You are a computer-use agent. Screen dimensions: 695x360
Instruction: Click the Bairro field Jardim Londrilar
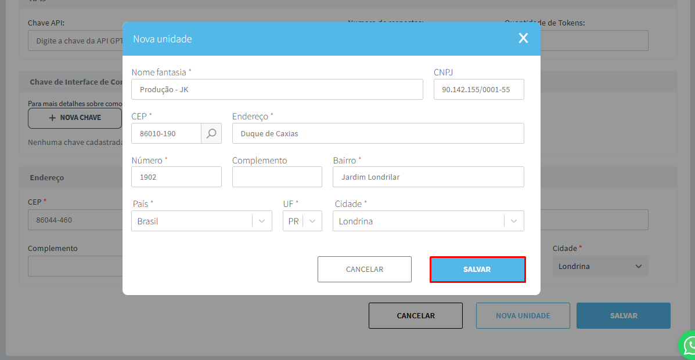428,177
